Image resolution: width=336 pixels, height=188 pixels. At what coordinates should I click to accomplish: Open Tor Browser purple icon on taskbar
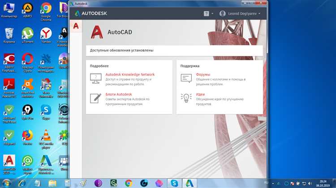[98, 183]
